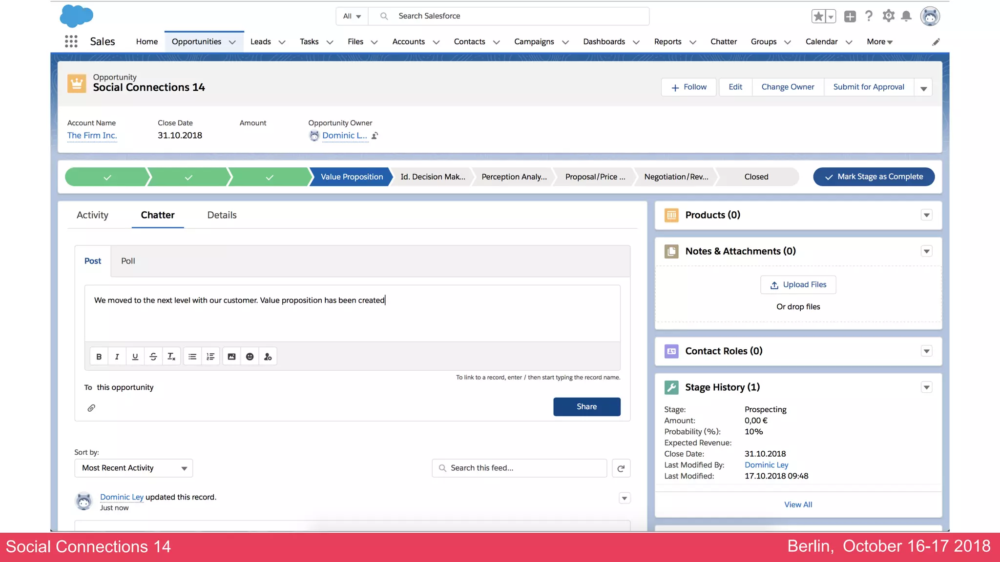Click the insert image icon

coord(231,357)
